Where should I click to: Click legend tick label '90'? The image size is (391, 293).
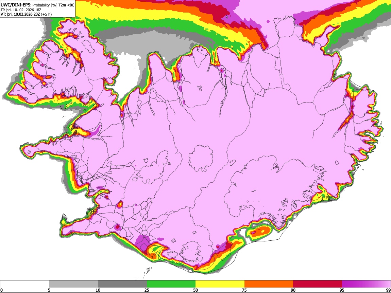point(293,290)
